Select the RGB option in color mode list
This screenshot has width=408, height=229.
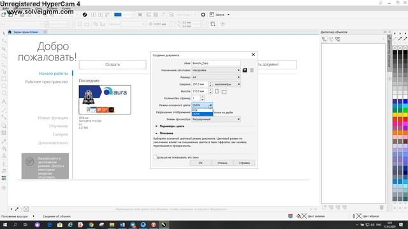pyautogui.click(x=202, y=110)
